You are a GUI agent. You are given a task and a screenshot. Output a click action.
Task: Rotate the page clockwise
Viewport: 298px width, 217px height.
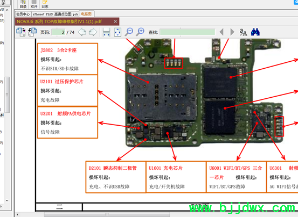pos(21,32)
